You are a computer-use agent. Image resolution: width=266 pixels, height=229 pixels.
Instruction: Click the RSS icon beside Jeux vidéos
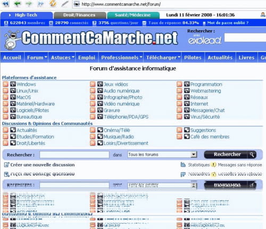coord(93,84)
